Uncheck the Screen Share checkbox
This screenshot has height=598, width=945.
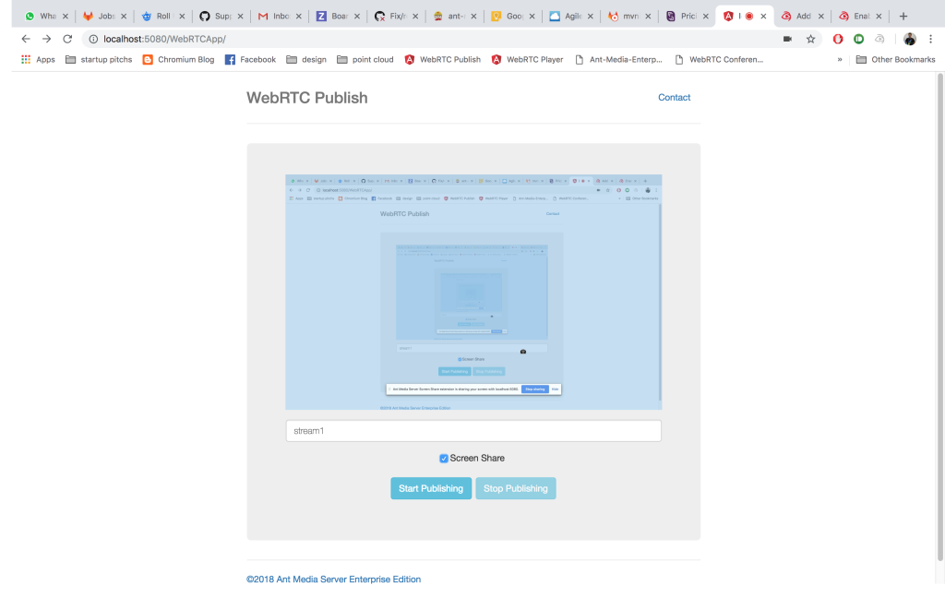(444, 458)
